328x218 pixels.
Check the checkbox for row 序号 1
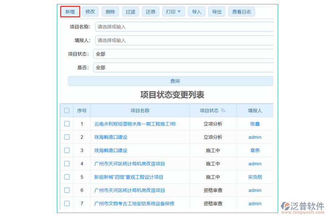pyautogui.click(x=67, y=124)
